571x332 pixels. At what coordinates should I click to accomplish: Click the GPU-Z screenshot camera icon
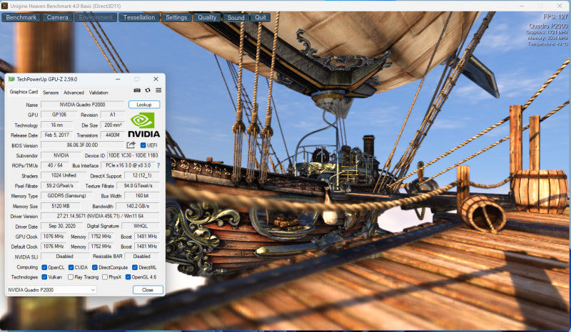(137, 90)
